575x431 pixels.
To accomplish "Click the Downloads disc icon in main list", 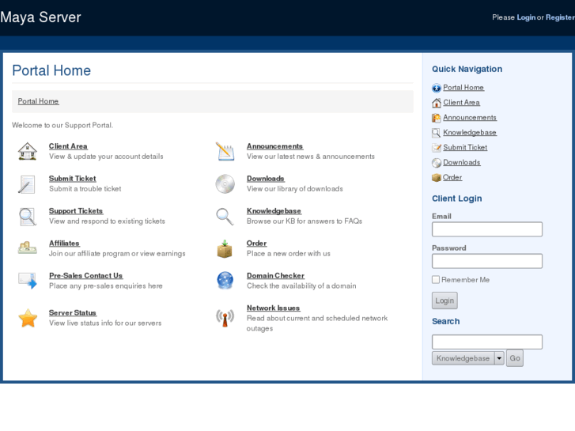I will pos(225,183).
